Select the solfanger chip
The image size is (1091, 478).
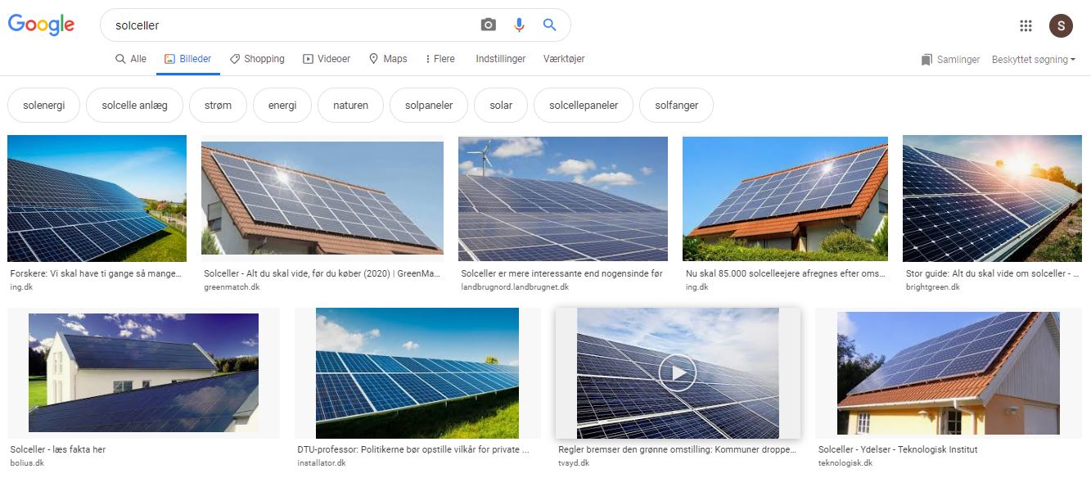pos(676,106)
